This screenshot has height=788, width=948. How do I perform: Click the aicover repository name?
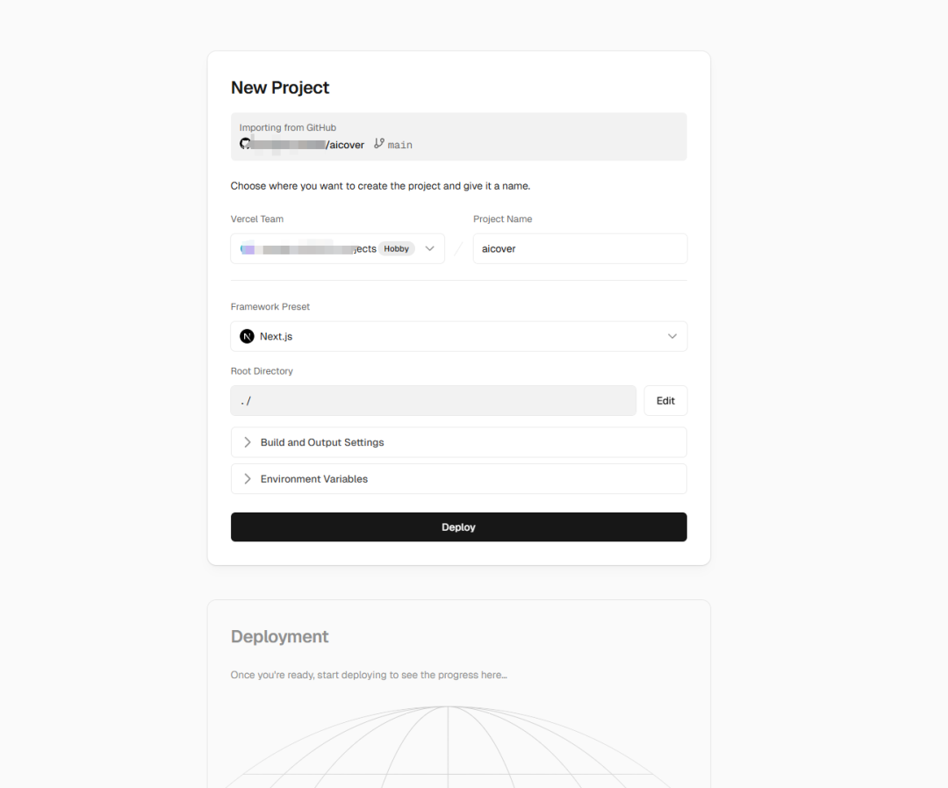tap(347, 145)
